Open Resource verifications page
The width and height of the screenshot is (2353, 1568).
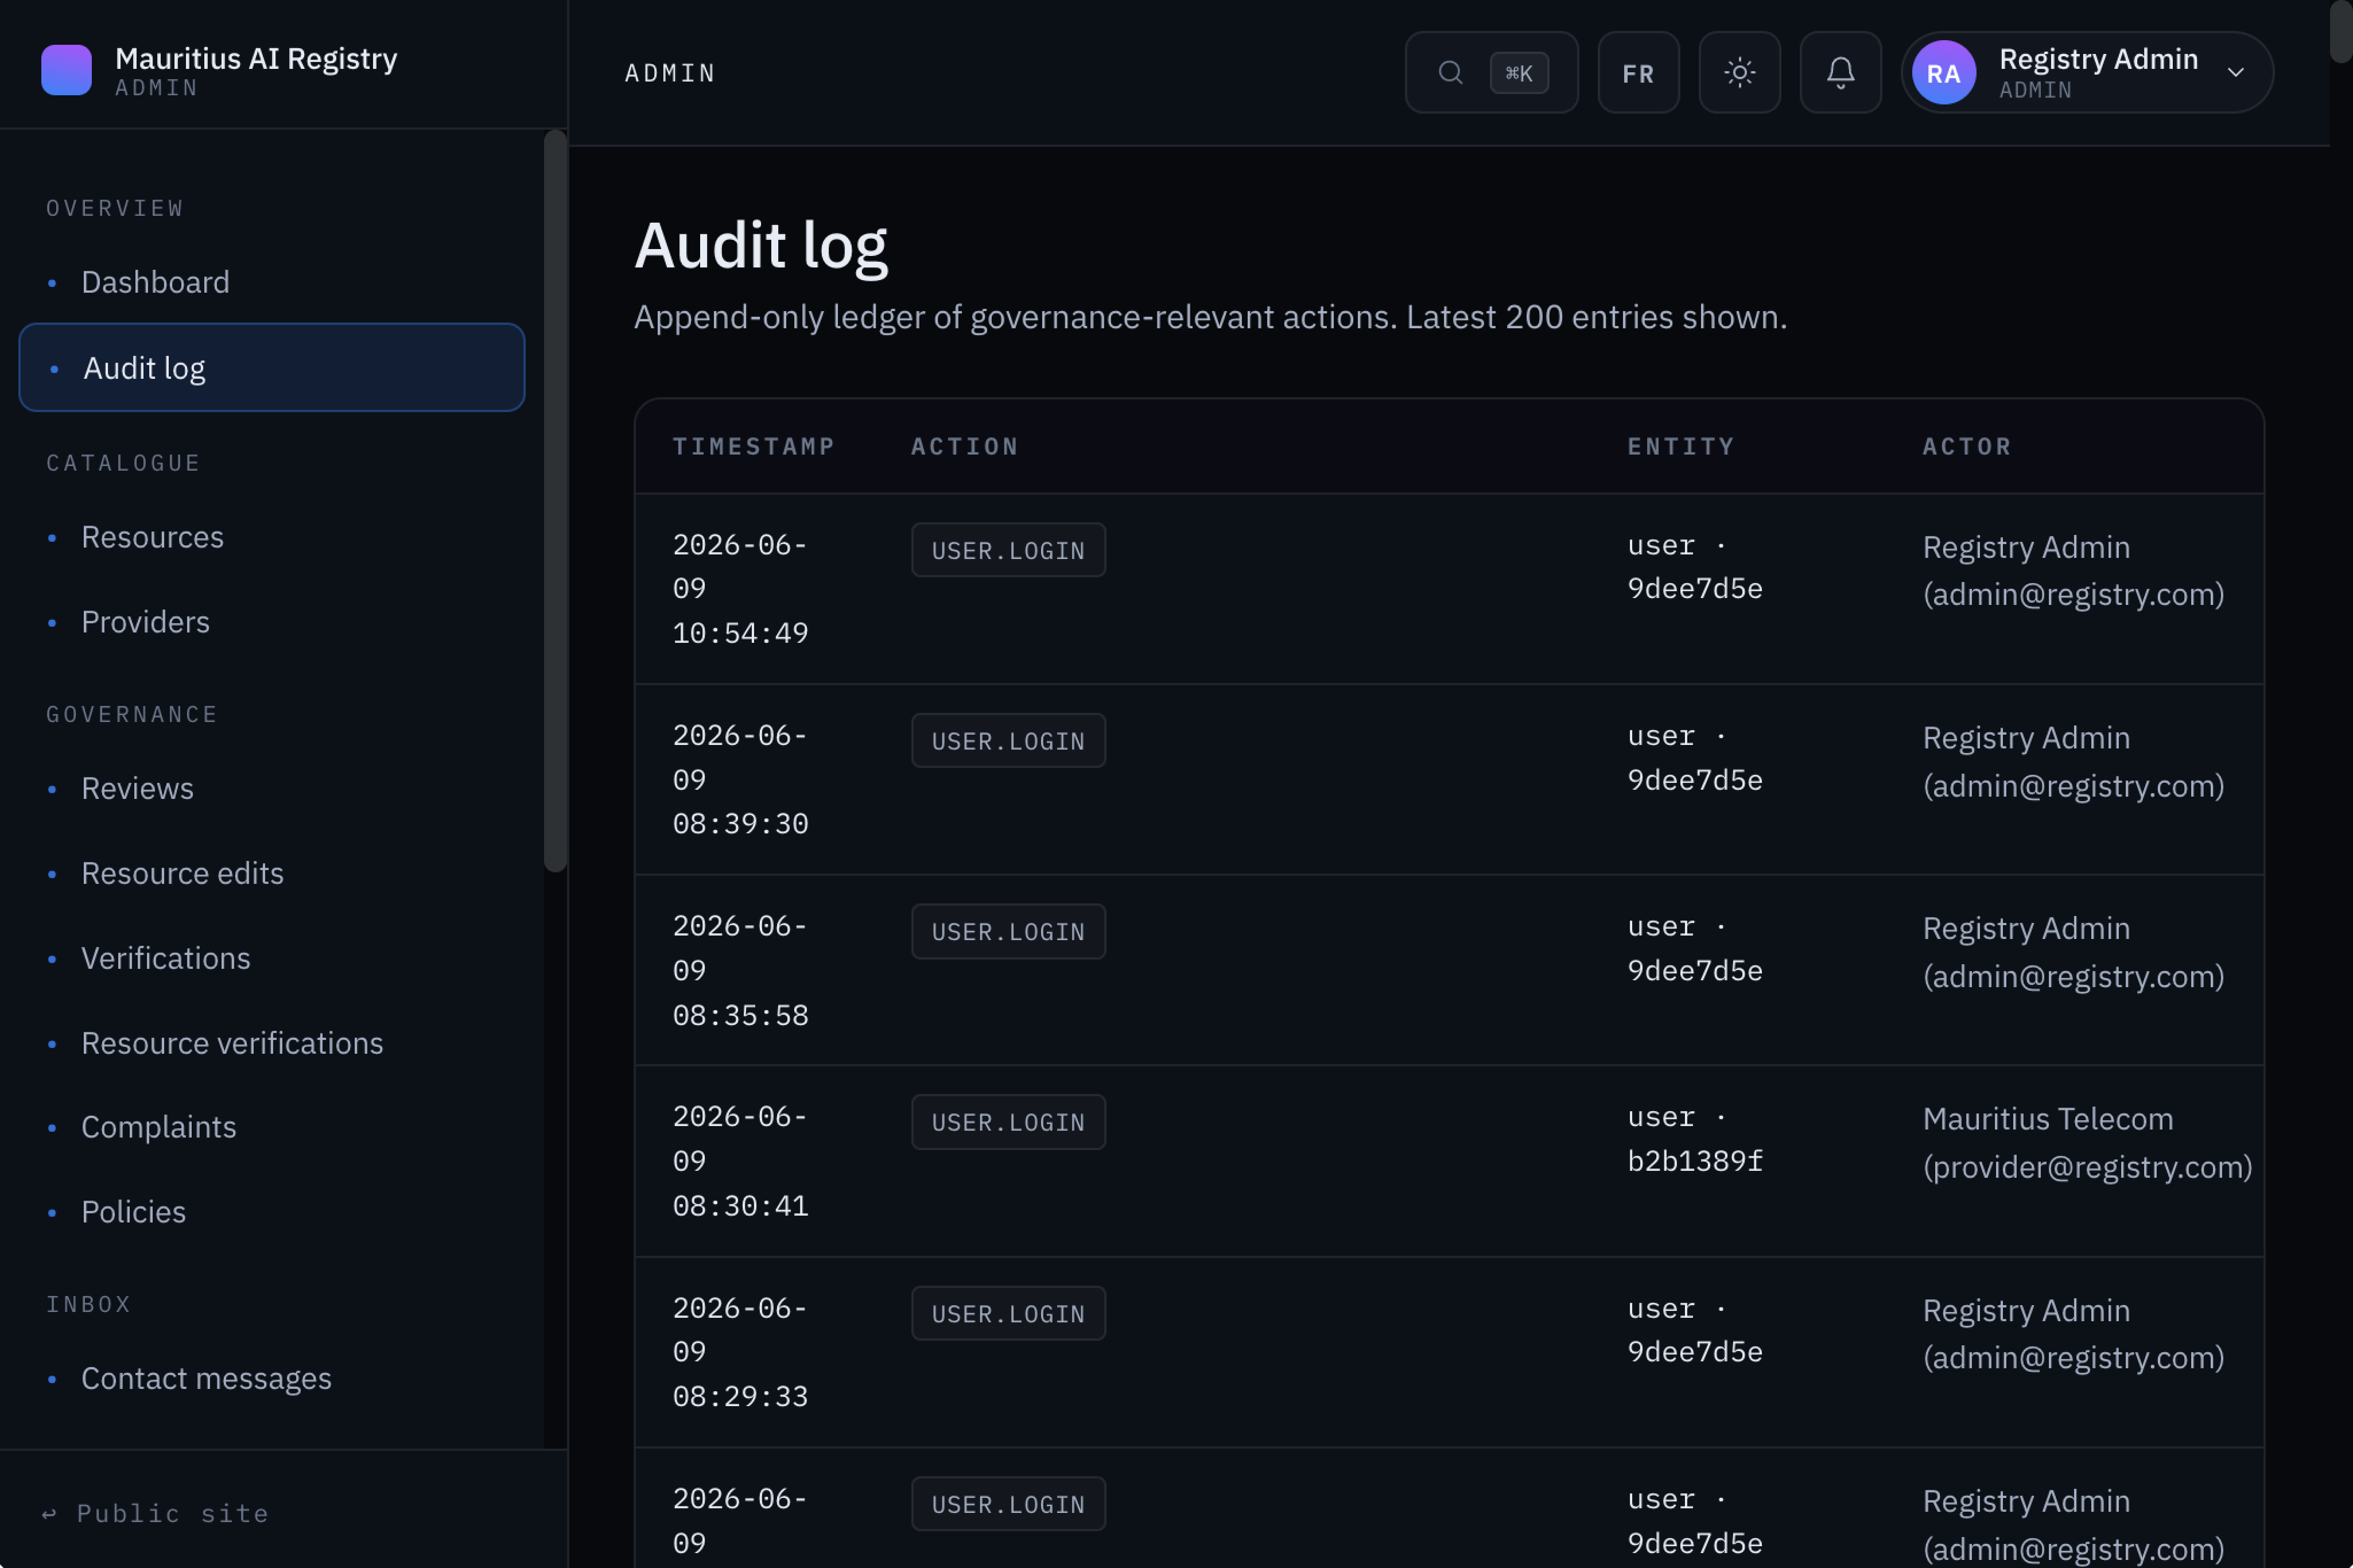271,1043
